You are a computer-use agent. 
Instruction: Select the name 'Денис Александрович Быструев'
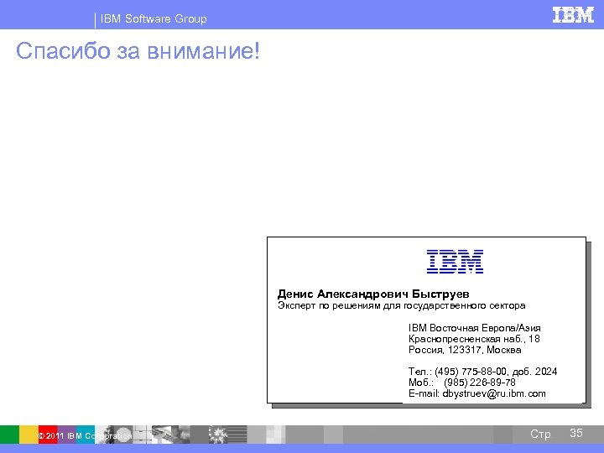click(x=373, y=294)
